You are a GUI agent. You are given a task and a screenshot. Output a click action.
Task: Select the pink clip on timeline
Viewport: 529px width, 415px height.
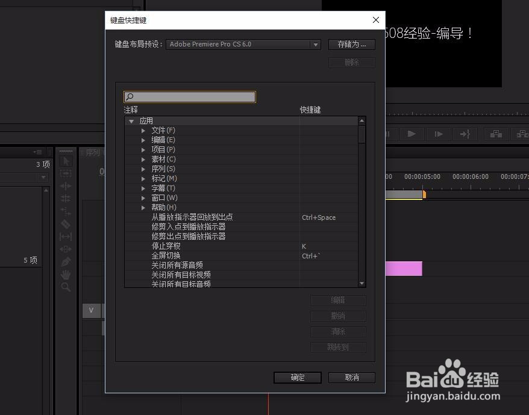click(x=404, y=269)
